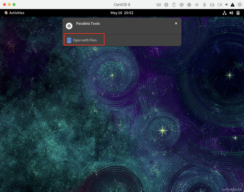The width and height of the screenshot is (244, 192).
Task: Open the network globe icon in toolbar
Action: 189,5
